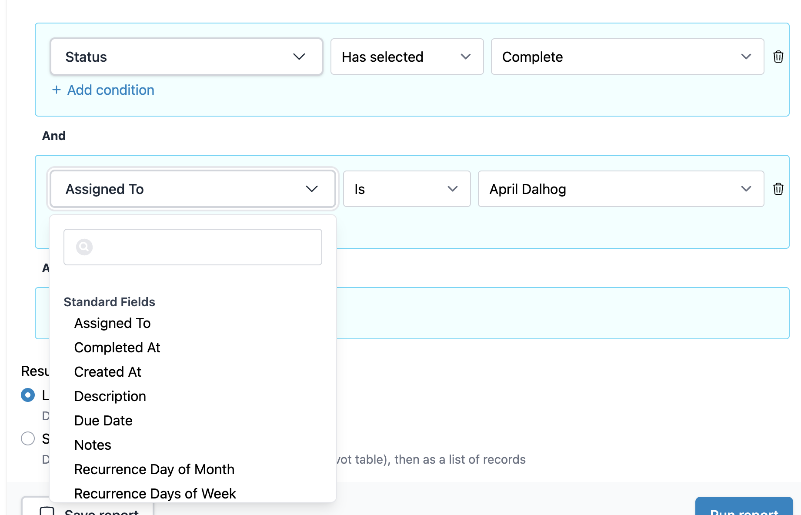The height and width of the screenshot is (515, 801).
Task: Open the Complete value dropdown
Action: 627,57
